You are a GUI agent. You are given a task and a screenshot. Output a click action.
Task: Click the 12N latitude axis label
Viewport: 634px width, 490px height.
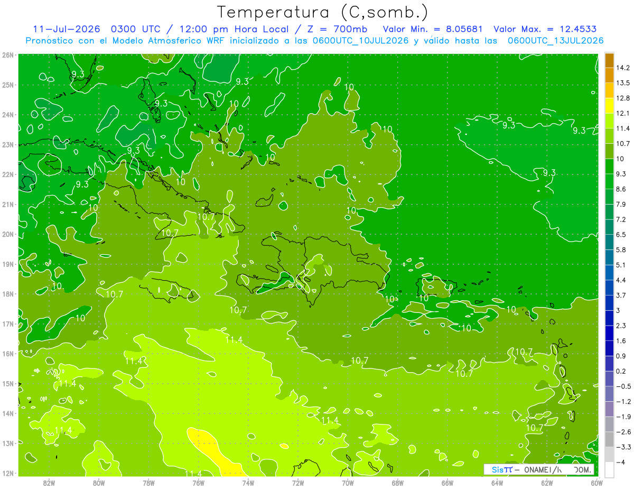[x=7, y=473]
